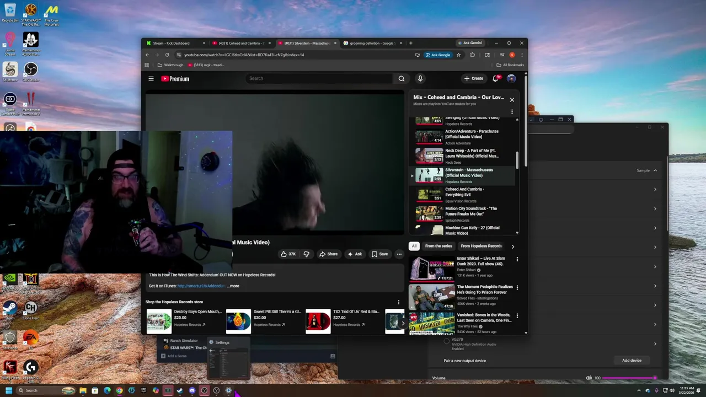Open Chrome three-dot menu
Screen dimensions: 706x397
click(522, 55)
